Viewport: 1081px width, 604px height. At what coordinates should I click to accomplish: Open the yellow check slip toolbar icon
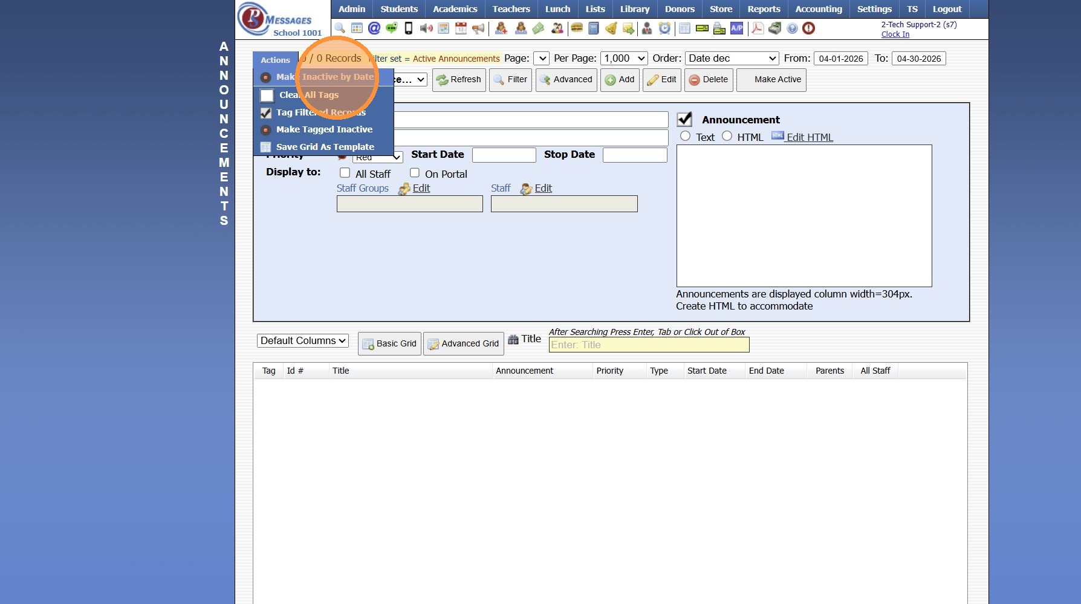pyautogui.click(x=702, y=28)
